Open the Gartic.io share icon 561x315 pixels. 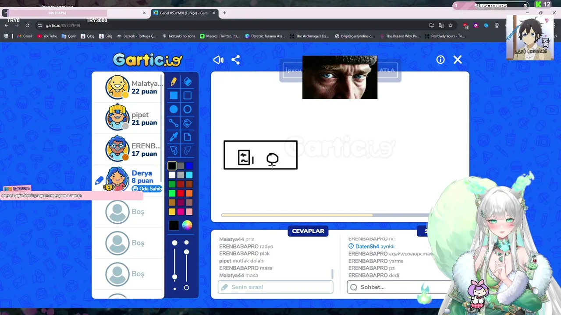tap(235, 60)
